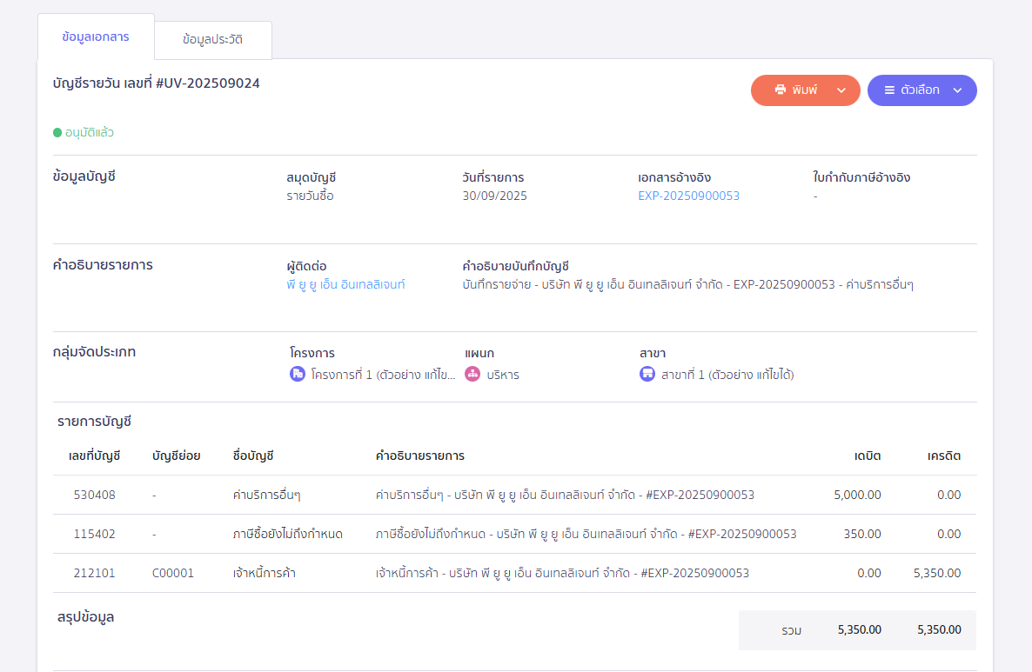This screenshot has height=672, width=1032.
Task: Click account number 530408 row
Action: [94, 495]
